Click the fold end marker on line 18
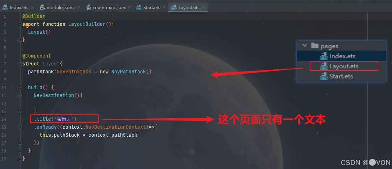The image size is (392, 169). point(20,151)
